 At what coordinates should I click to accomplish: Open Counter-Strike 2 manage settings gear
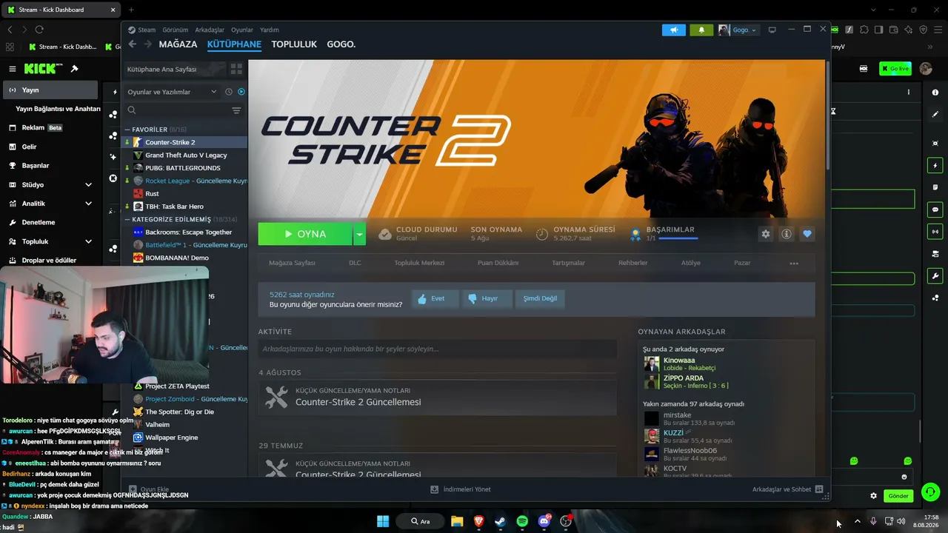click(766, 234)
